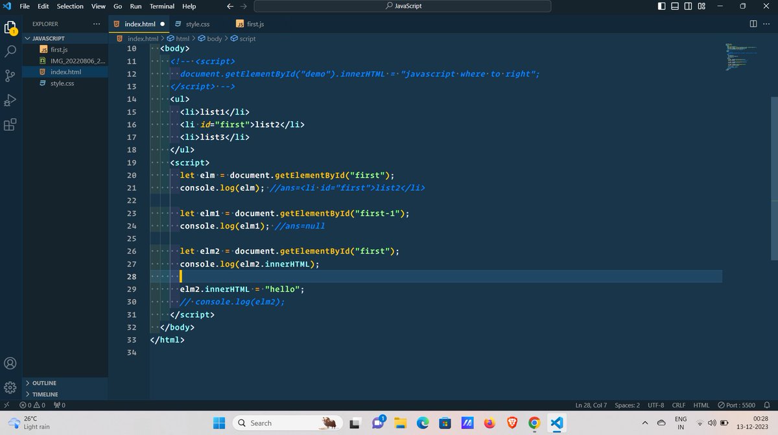Click the JavaScript command center search box
This screenshot has height=435, width=778.
pyautogui.click(x=403, y=6)
